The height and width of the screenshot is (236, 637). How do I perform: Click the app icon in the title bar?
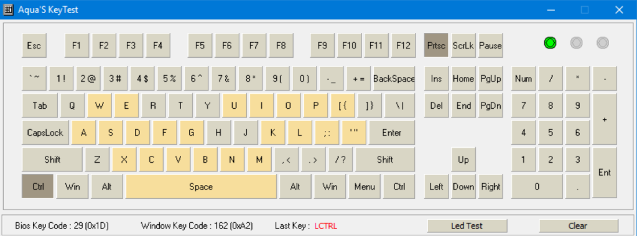point(8,10)
